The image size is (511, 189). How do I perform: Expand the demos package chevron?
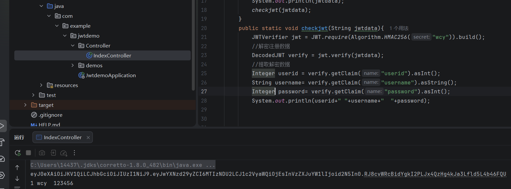pos(73,65)
